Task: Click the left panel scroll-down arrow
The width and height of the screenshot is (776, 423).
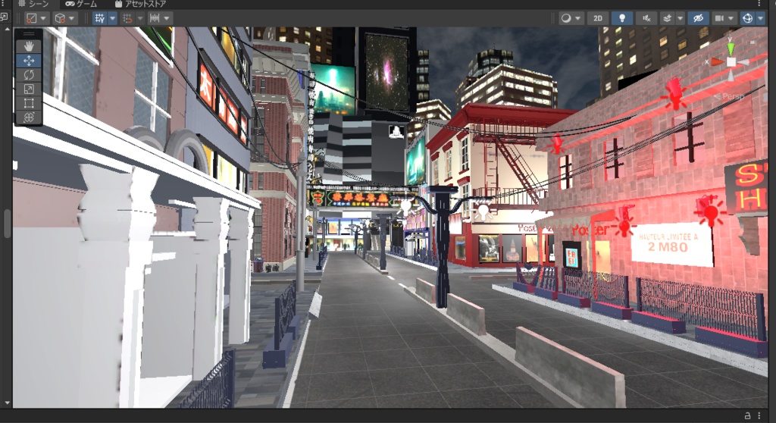Action: [x=7, y=403]
